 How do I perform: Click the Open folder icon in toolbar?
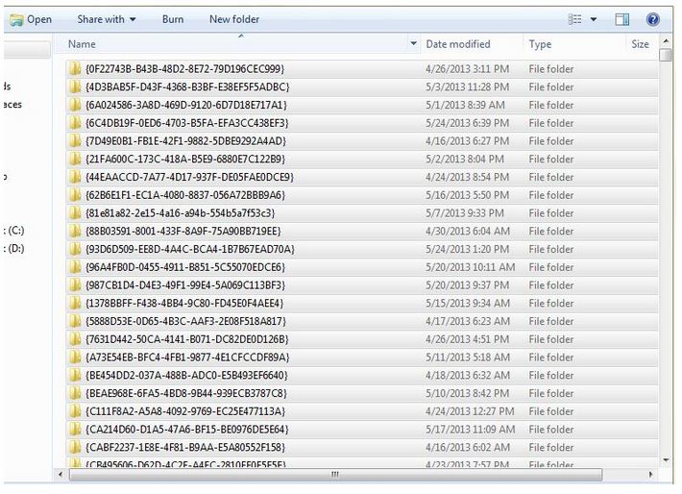tap(16, 19)
